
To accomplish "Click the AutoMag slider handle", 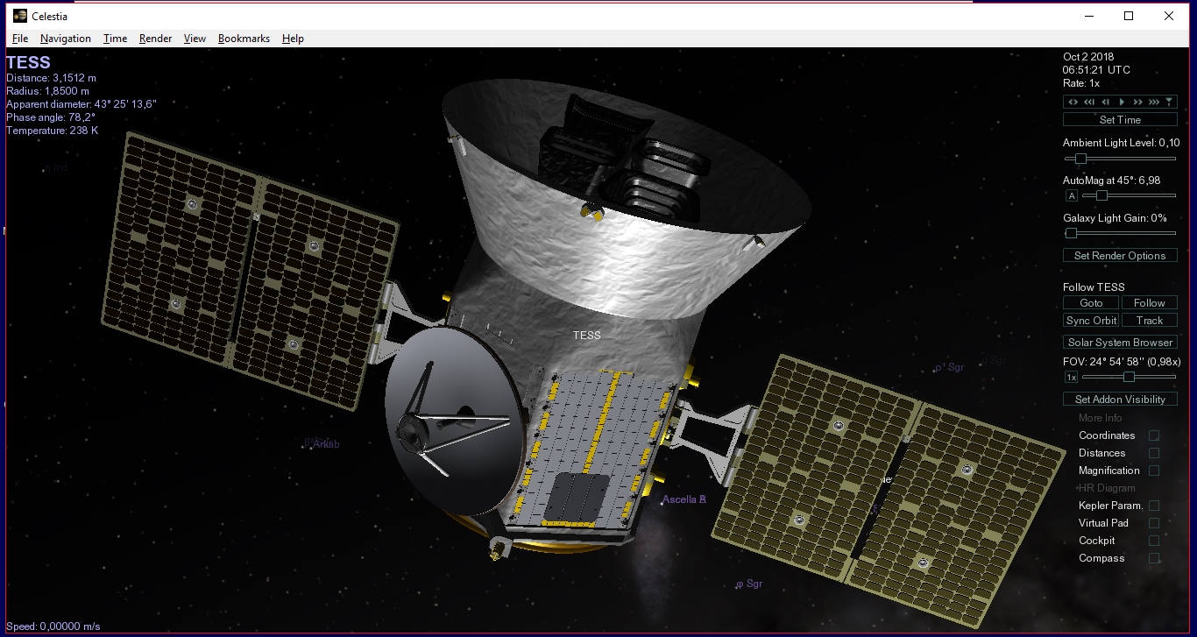I will click(x=1101, y=196).
